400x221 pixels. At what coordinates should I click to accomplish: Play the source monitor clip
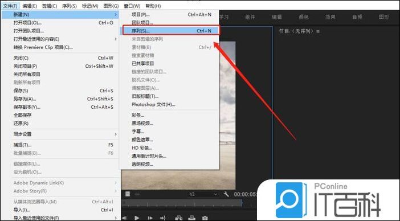tap(137, 218)
